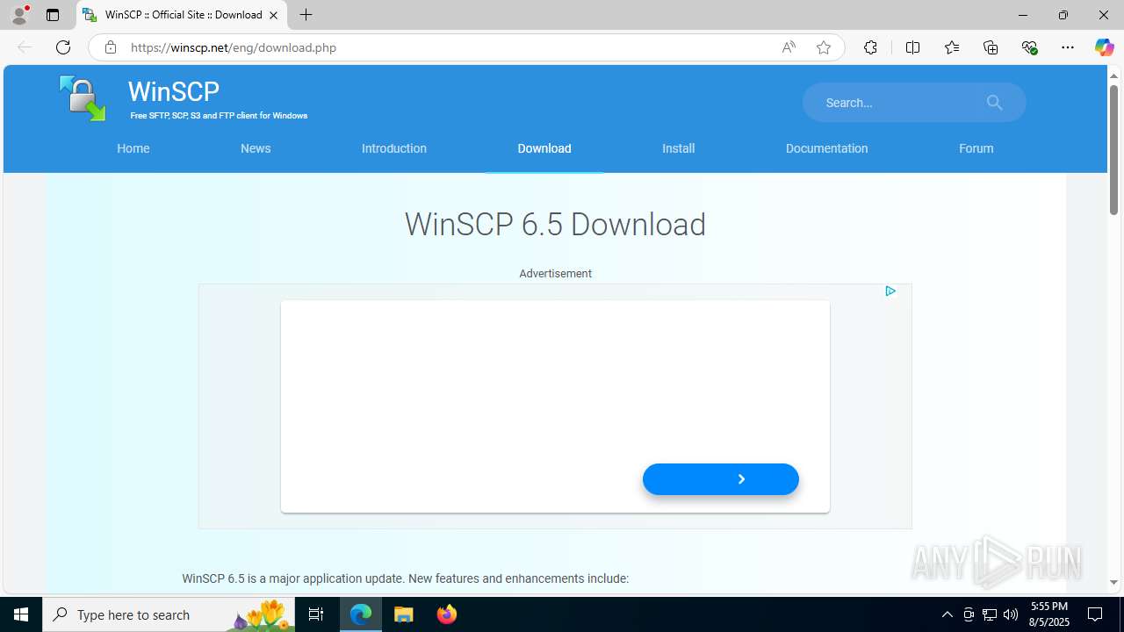Refresh the page with the reload icon

63,47
